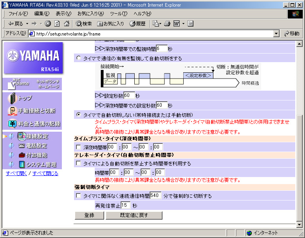
Task: Click the browser Stop toolbar icon
Action: pos(48,23)
